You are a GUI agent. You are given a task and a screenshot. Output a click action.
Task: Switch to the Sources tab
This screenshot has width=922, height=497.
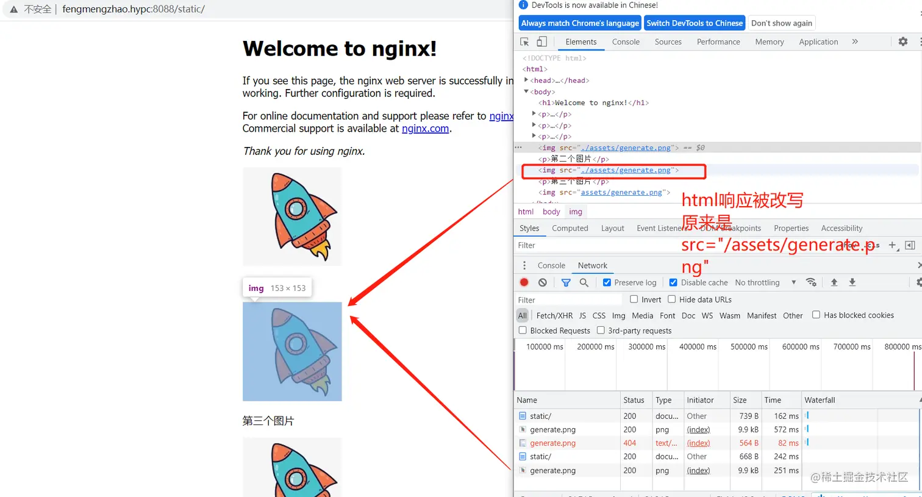pos(668,41)
